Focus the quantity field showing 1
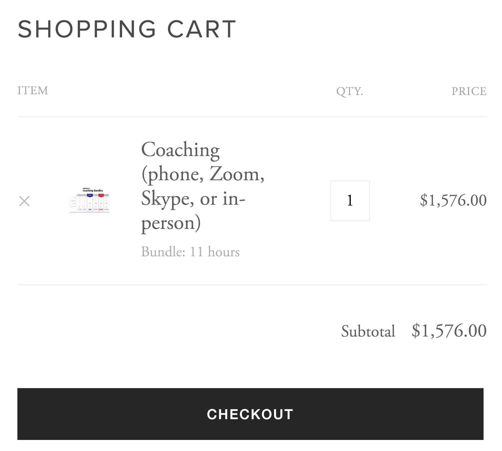 [350, 201]
